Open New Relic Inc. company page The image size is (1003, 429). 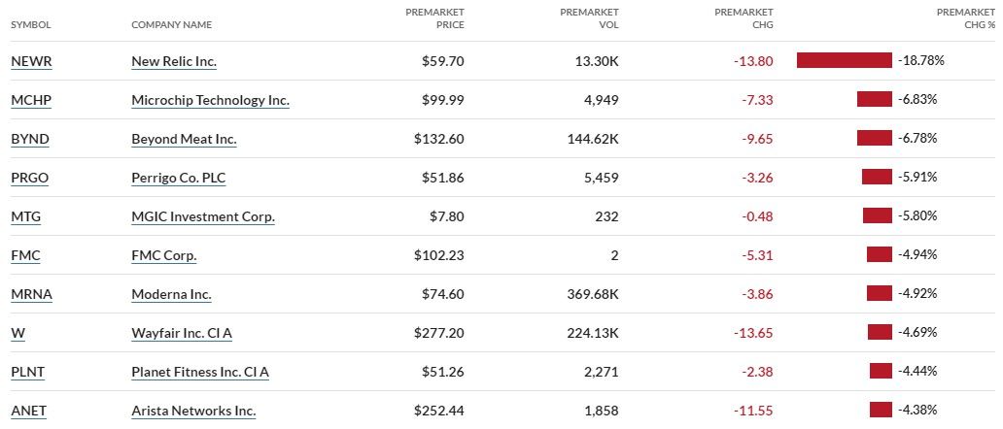pos(174,61)
